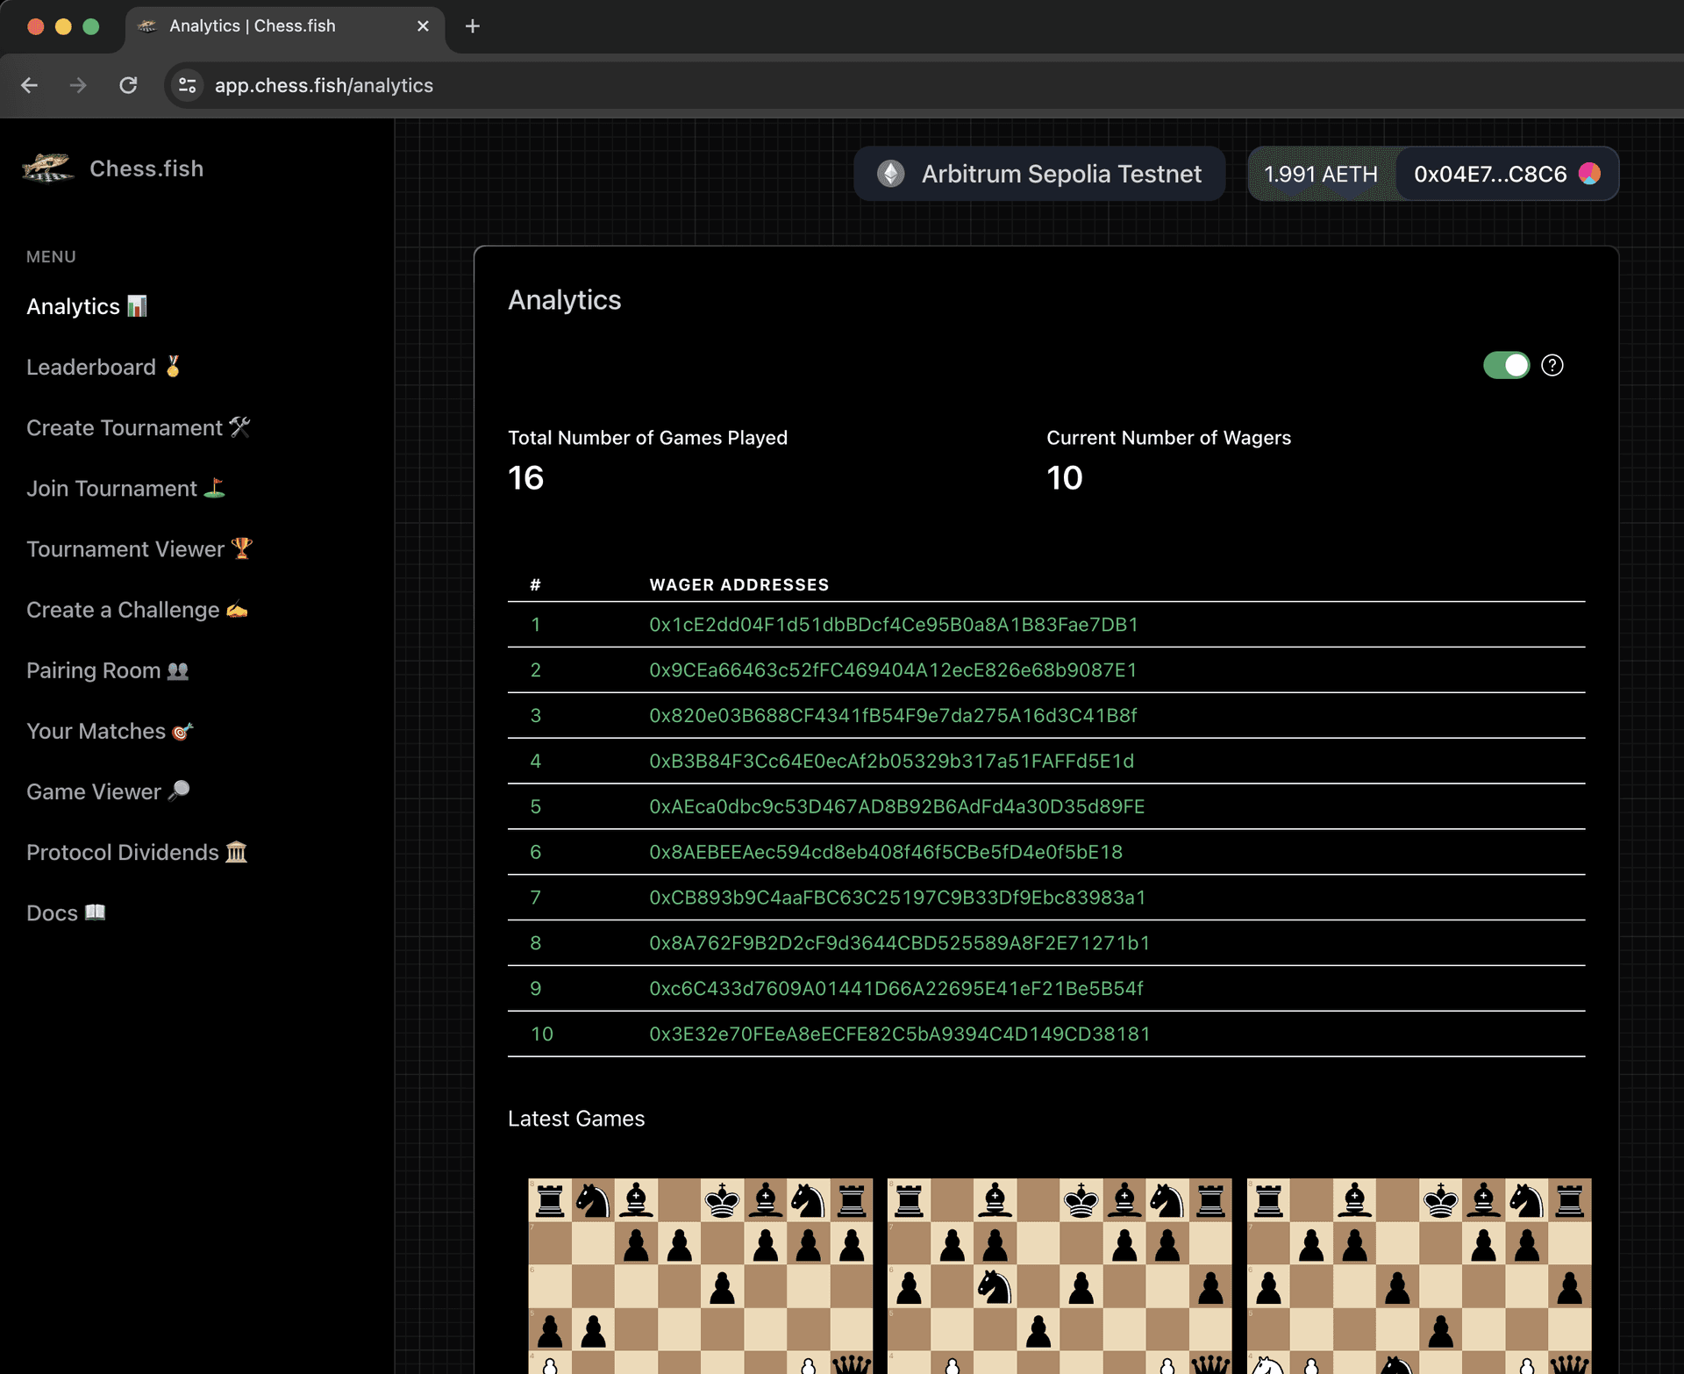This screenshot has width=1684, height=1374.
Task: Close the Analytics | Chess.fish tab
Action: click(423, 26)
